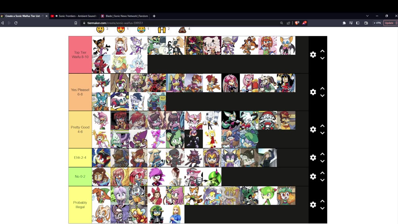
Task: Click the No 0-2 tier label
Action: click(x=80, y=176)
